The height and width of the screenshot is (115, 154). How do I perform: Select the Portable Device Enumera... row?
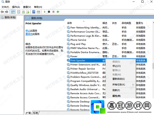pos(107,52)
